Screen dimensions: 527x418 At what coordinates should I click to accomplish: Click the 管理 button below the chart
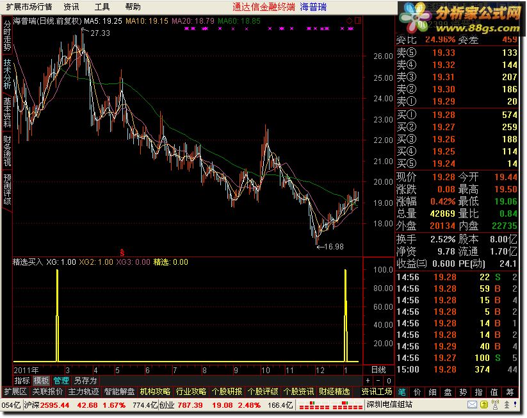[61, 381]
